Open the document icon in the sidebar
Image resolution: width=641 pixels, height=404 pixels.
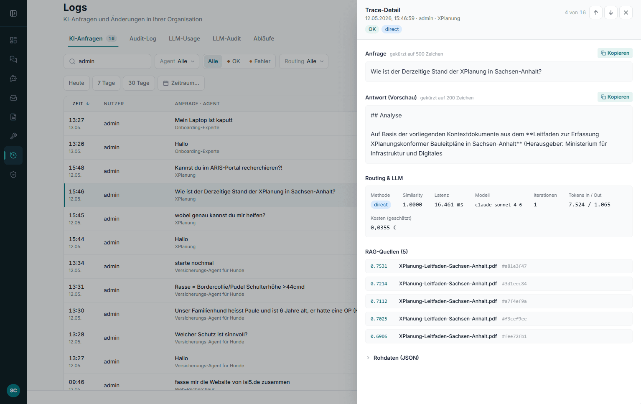click(13, 117)
